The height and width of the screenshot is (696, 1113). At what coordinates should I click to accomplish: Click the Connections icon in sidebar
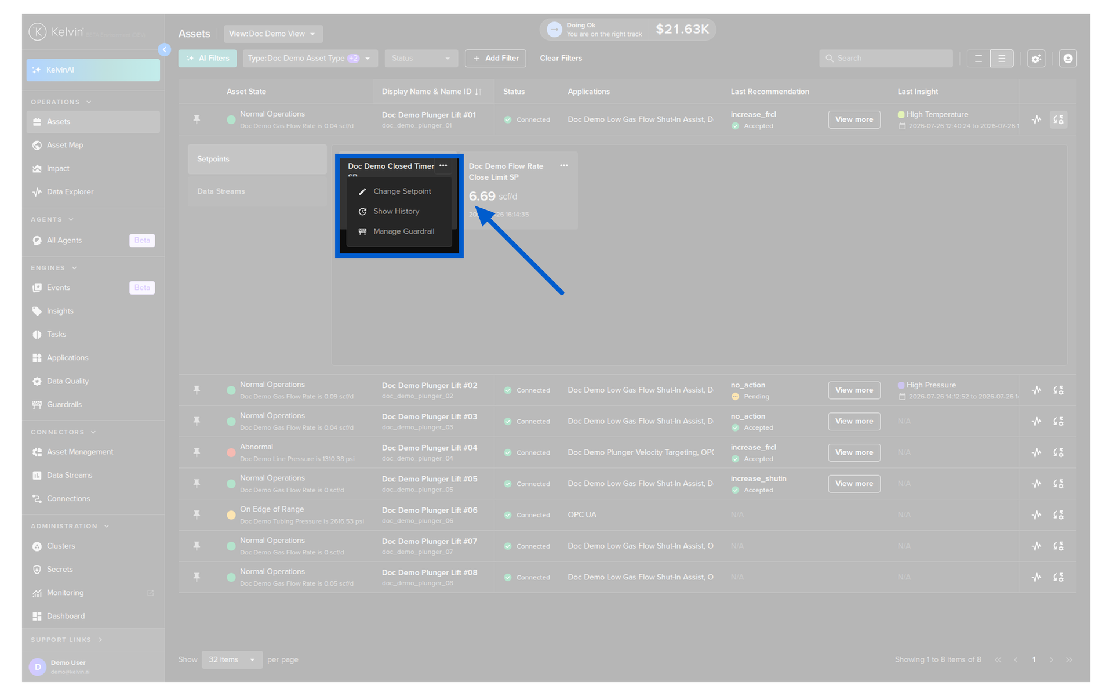[x=37, y=499]
